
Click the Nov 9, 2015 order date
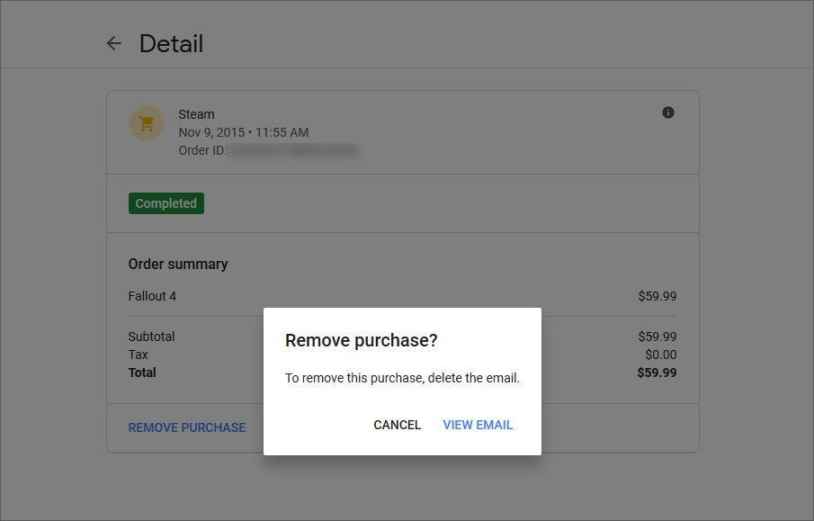[x=243, y=132]
